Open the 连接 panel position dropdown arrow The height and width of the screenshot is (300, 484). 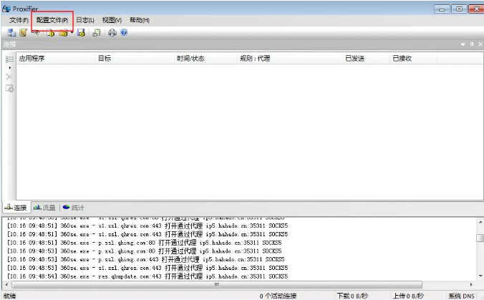463,44
